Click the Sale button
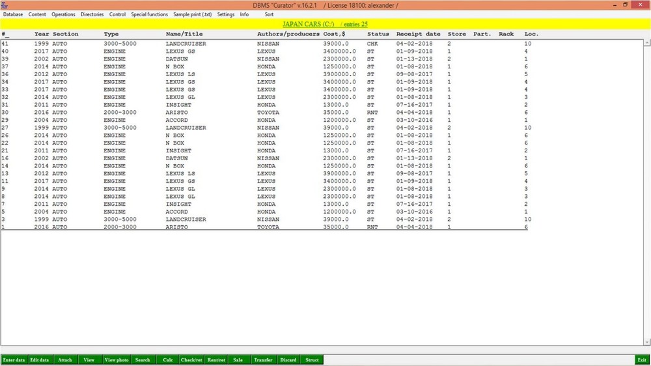The width and height of the screenshot is (651, 366). click(238, 359)
